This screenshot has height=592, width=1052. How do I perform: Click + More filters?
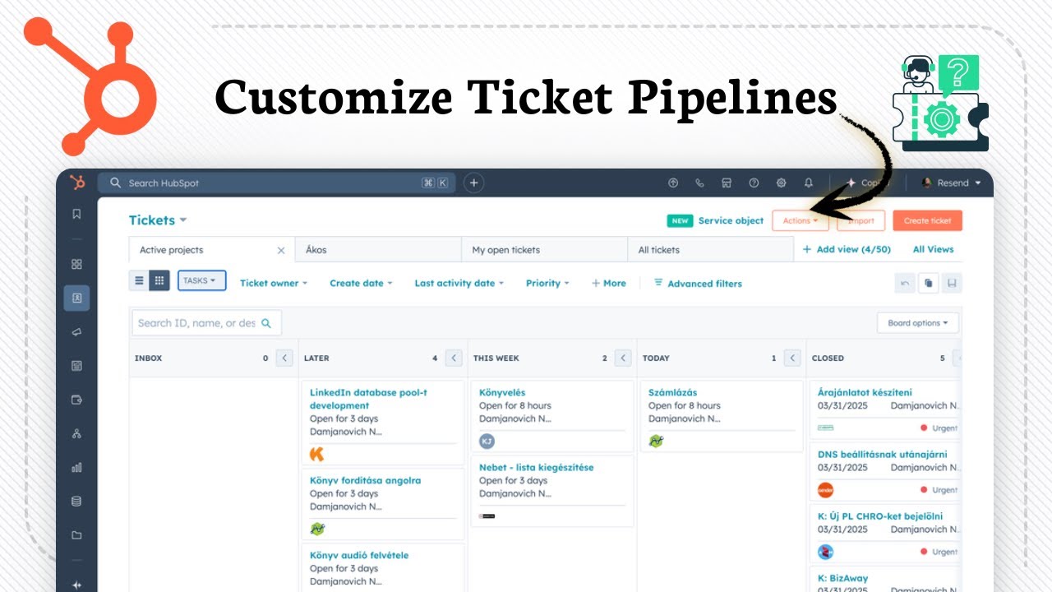(x=609, y=283)
